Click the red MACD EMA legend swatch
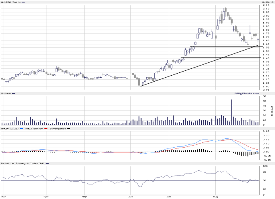The width and height of the screenshot is (275, 199). pyautogui.click(x=46, y=128)
